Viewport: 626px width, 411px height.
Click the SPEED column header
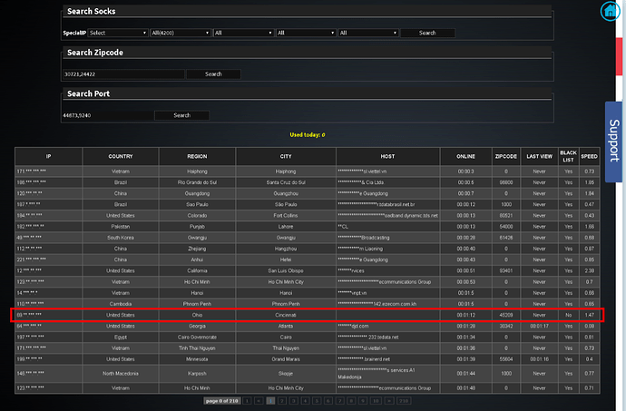590,156
